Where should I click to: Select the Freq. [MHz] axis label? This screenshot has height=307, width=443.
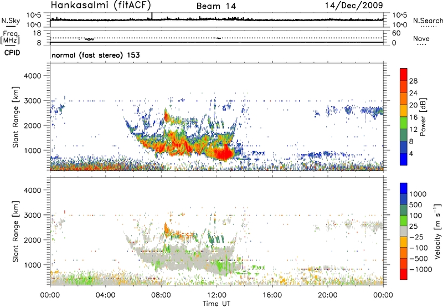click(10, 37)
